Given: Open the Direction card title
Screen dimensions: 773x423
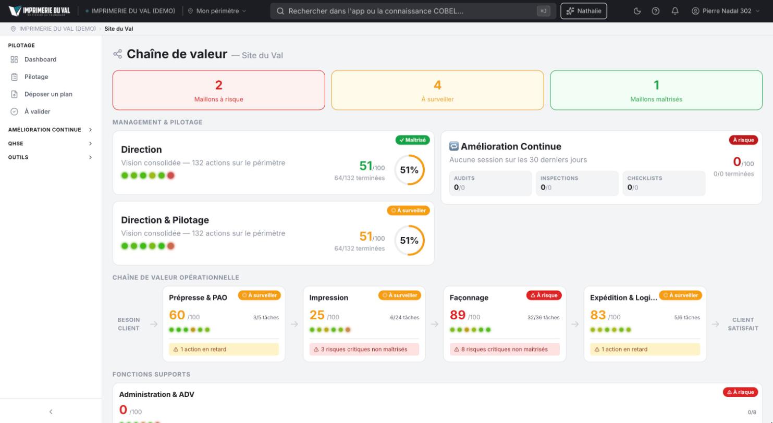Looking at the screenshot, I should 141,150.
